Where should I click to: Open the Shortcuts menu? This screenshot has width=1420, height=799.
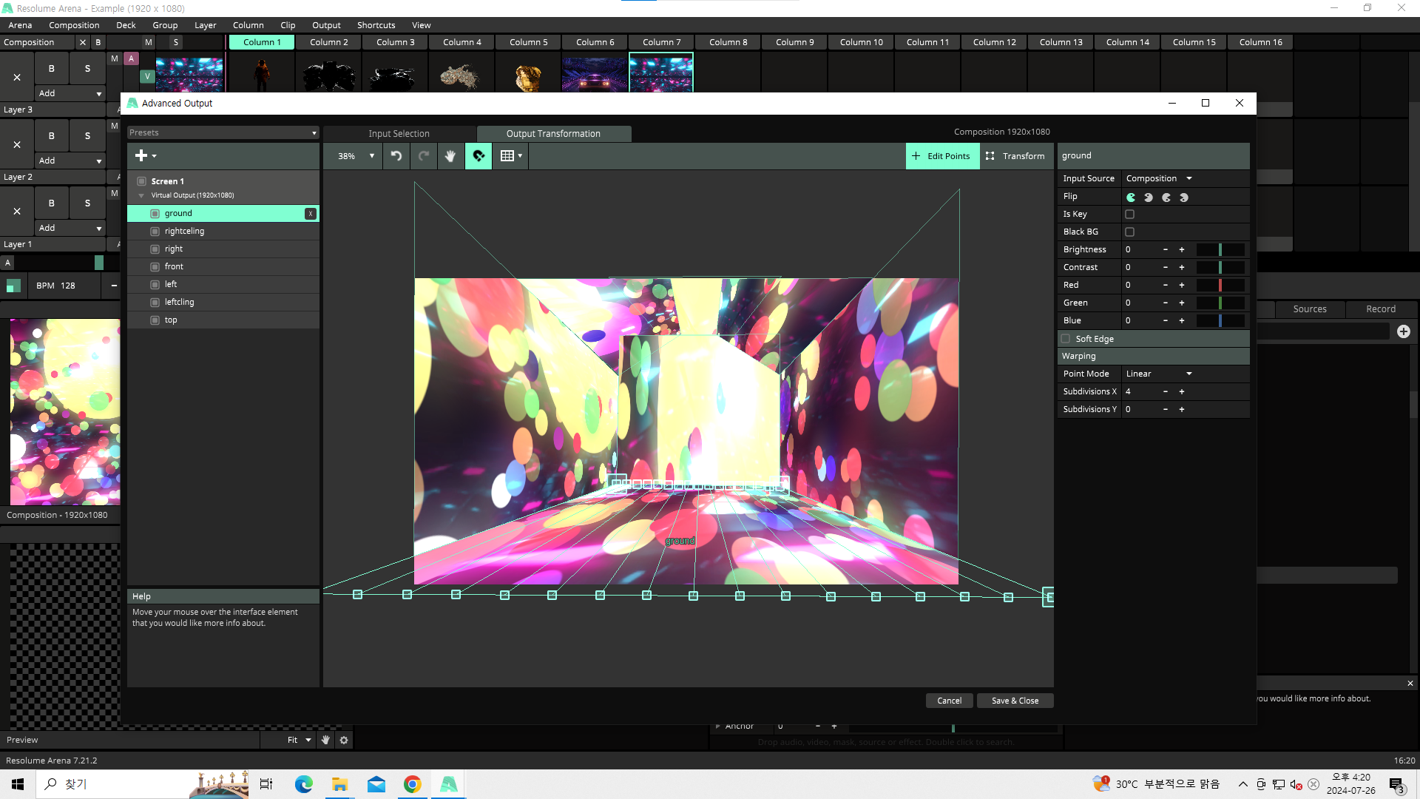tap(376, 25)
